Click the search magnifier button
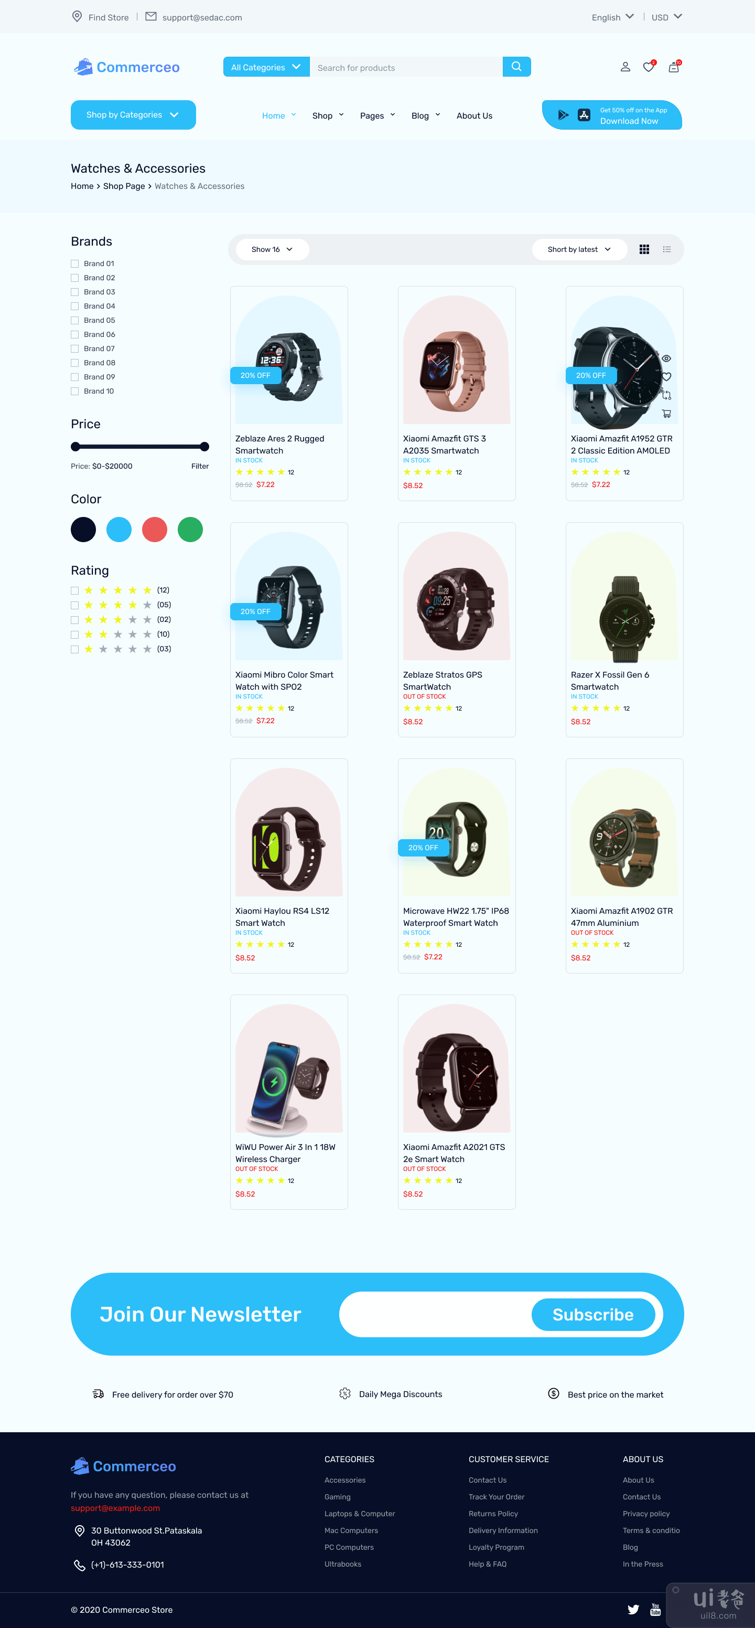Viewport: 755px width, 1628px height. [x=516, y=66]
